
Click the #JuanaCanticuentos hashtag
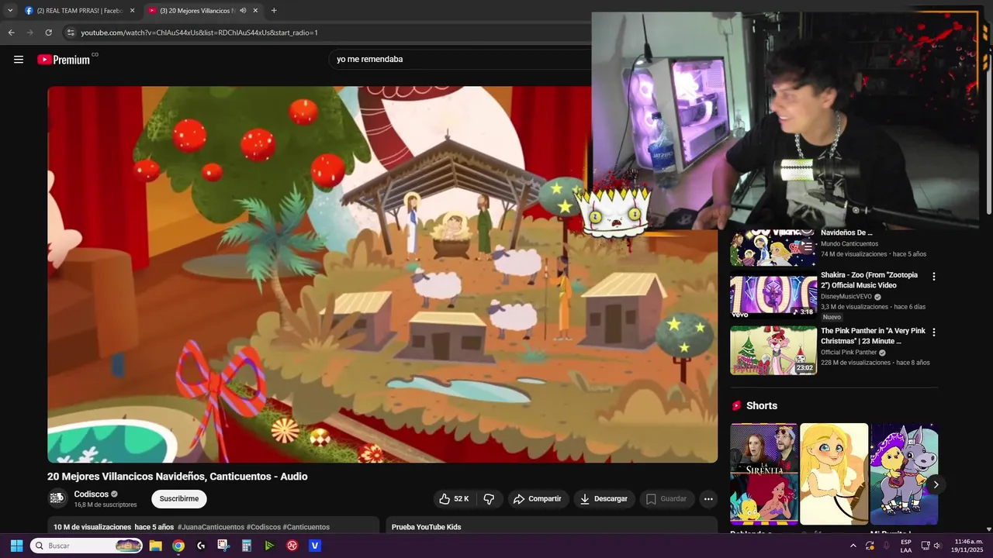210,527
